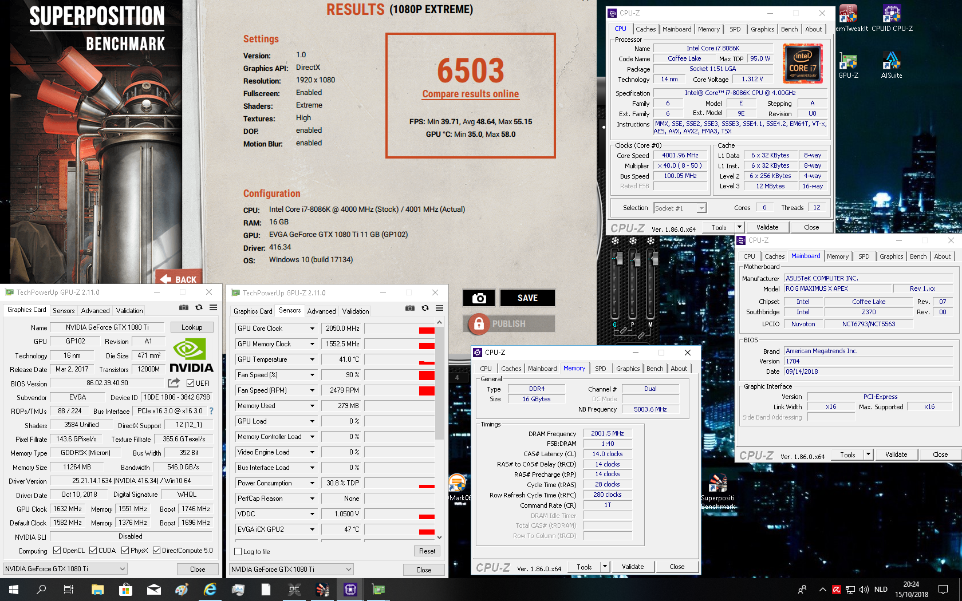
Task: Click CPU-Z taskbar icon
Action: (350, 589)
